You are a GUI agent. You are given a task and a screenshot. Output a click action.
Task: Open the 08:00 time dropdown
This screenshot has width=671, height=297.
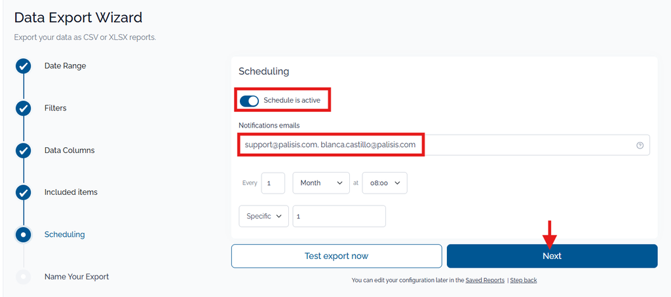coord(385,183)
